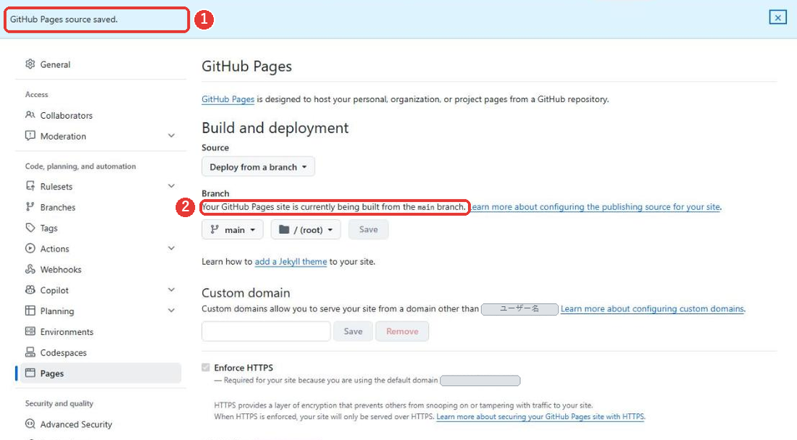797x440 pixels.
Task: Click the Pages browser icon
Action: (30, 373)
